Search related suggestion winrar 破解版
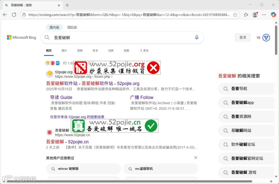279x184 pixels. [x=83, y=169]
